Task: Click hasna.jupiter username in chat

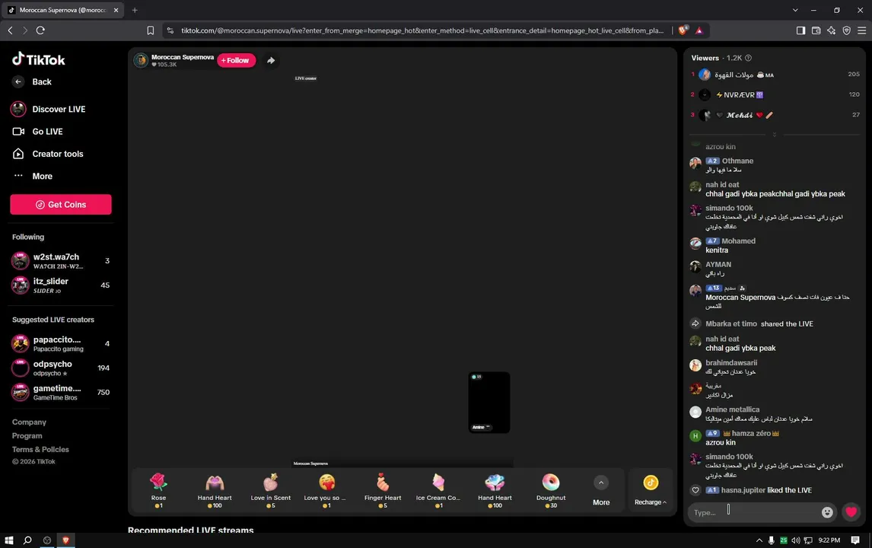Action: [743, 490]
